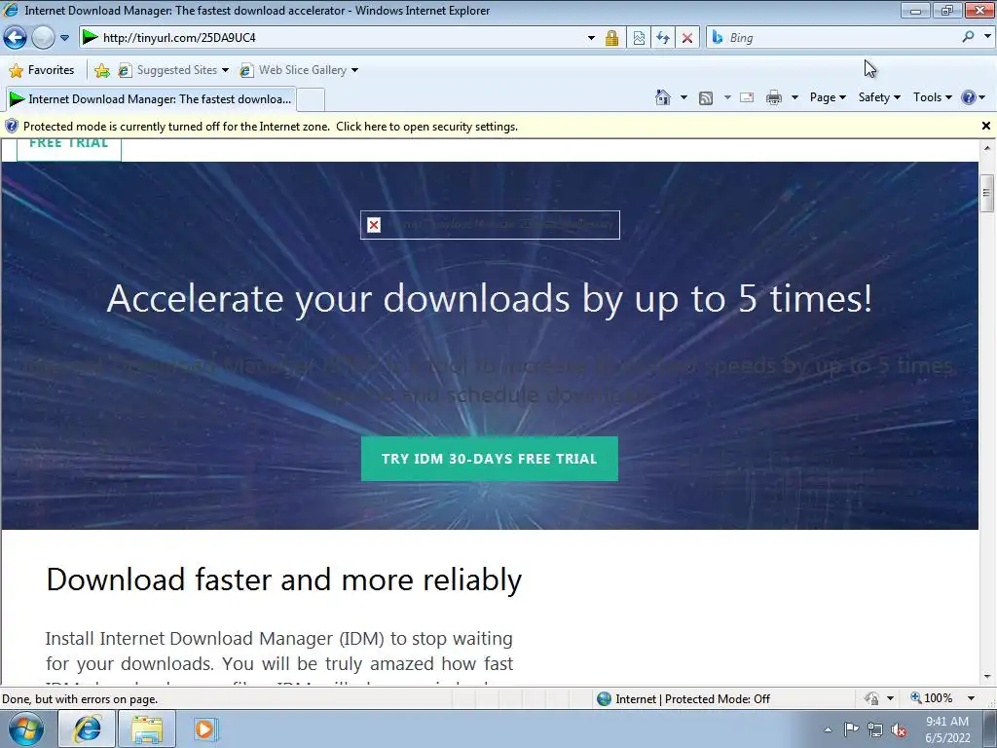Open the Safety menu
The width and height of the screenshot is (997, 748).
(x=879, y=97)
